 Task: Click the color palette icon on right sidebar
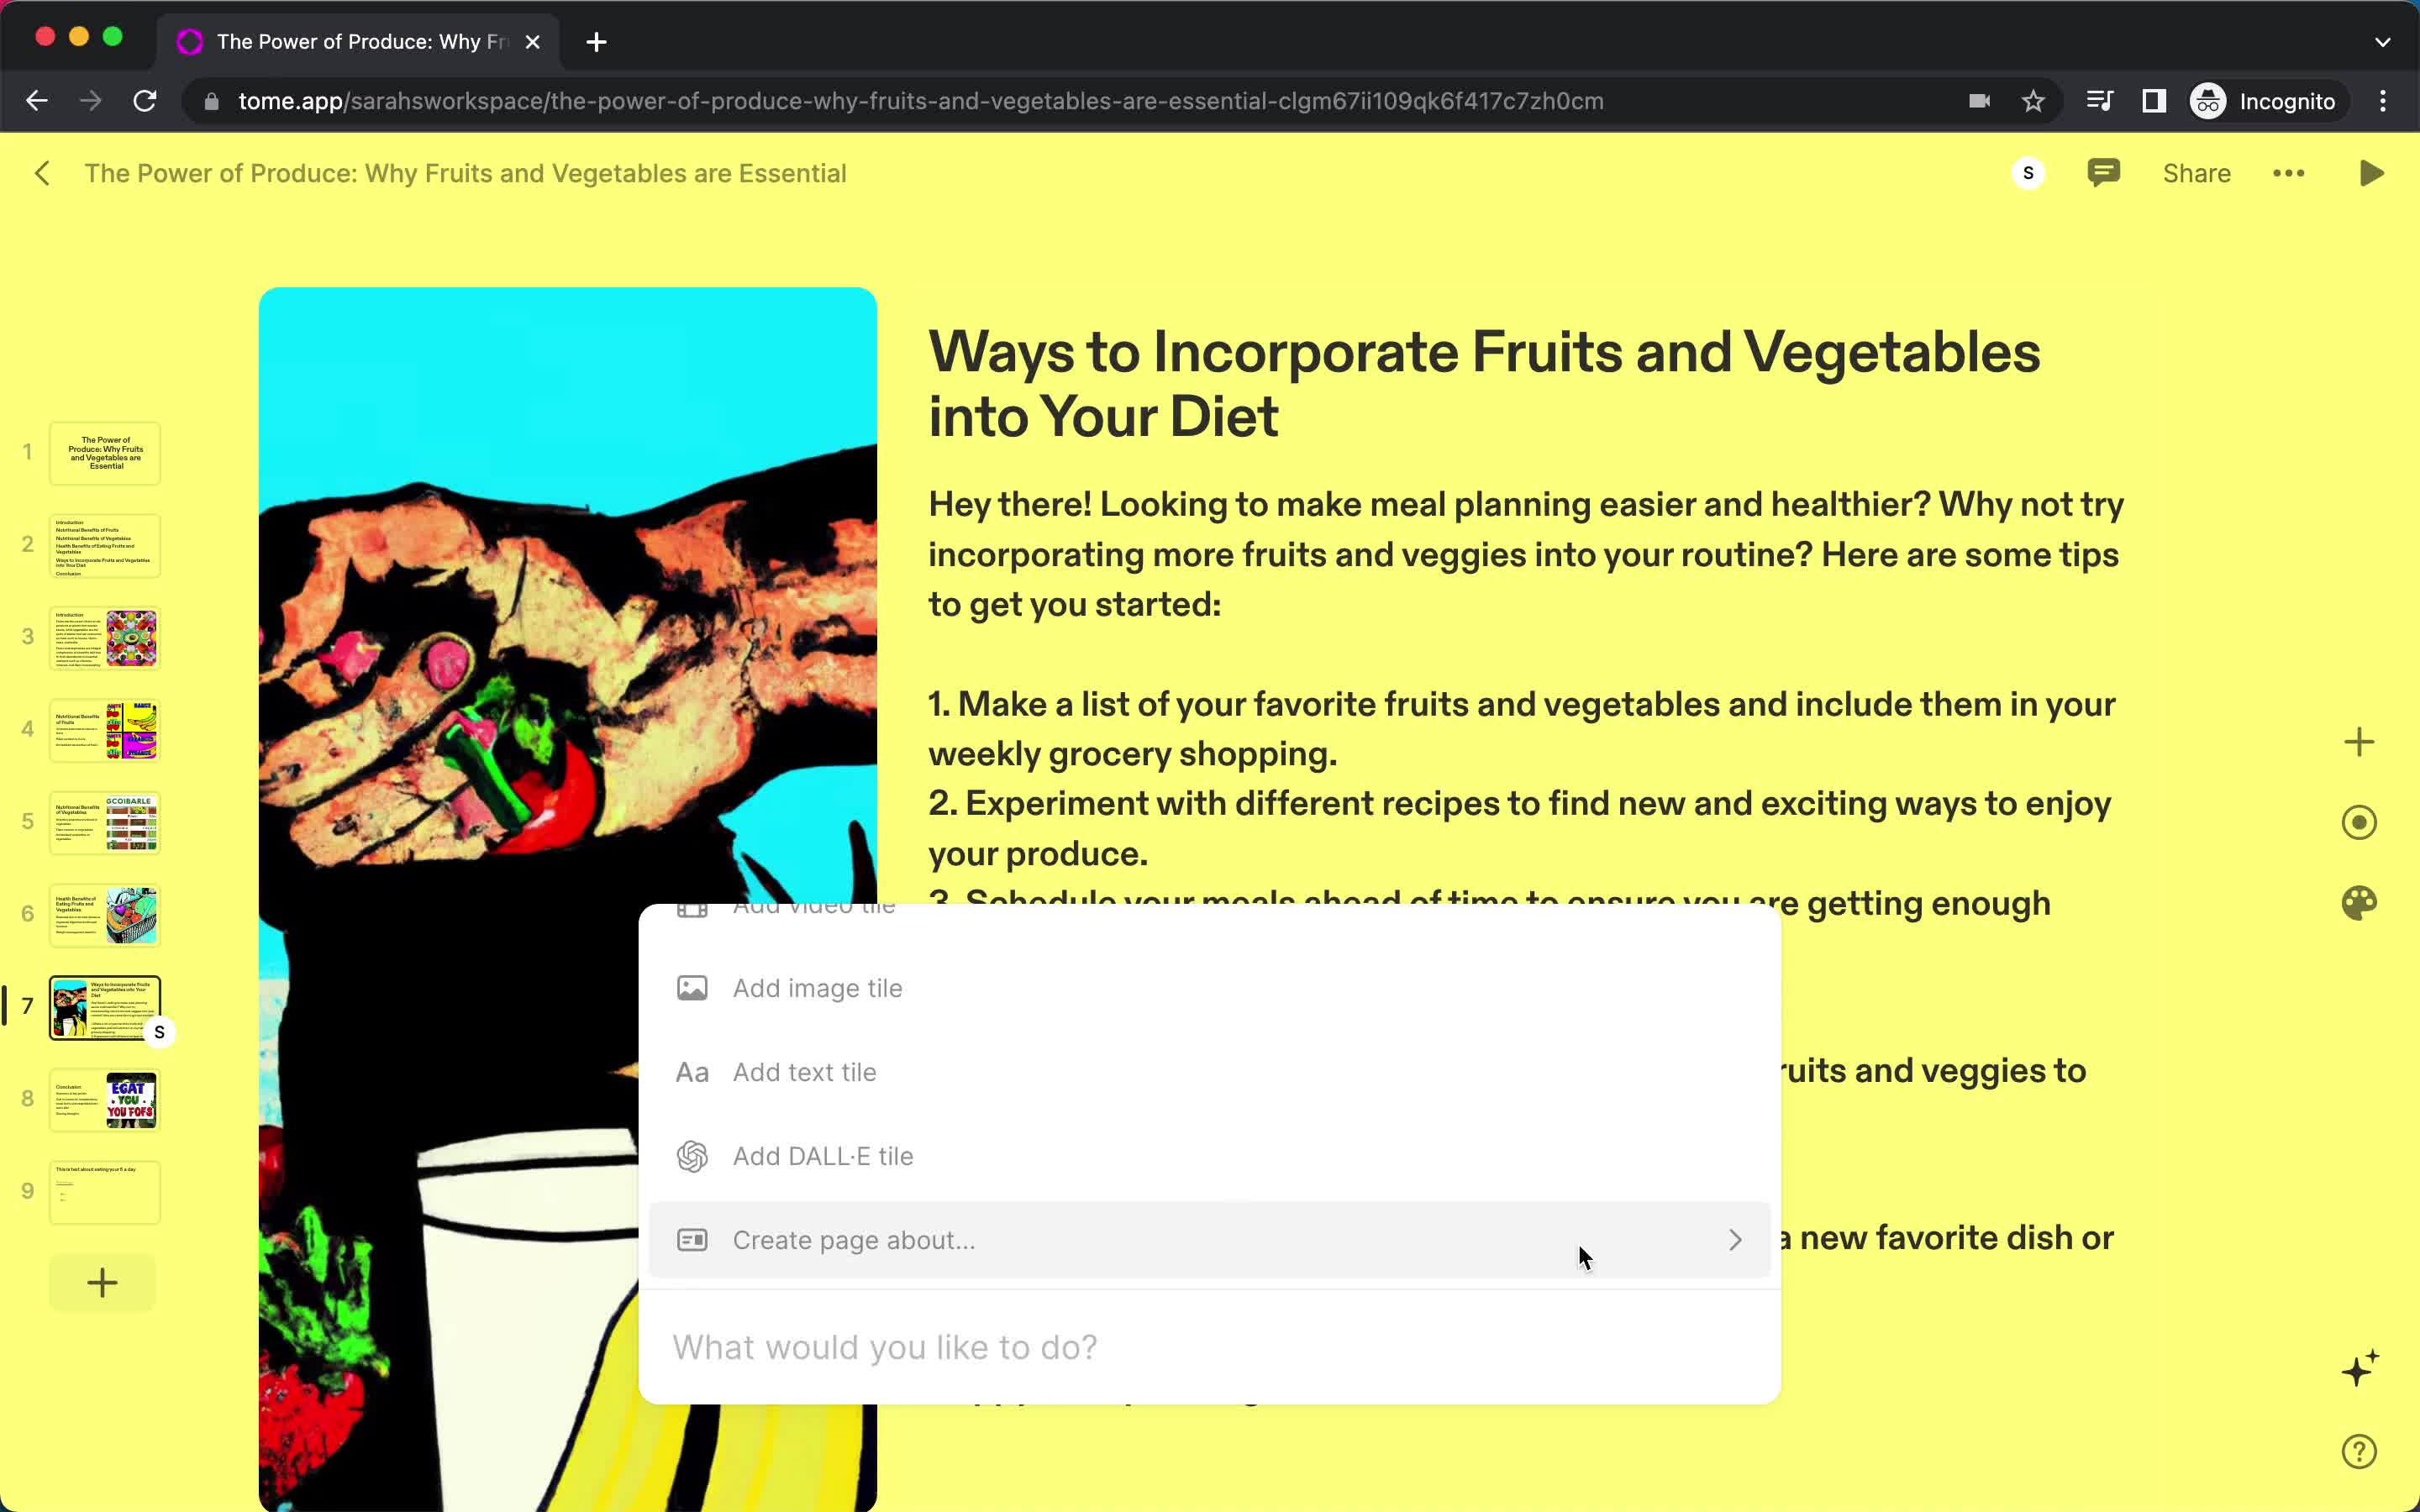pyautogui.click(x=2361, y=902)
